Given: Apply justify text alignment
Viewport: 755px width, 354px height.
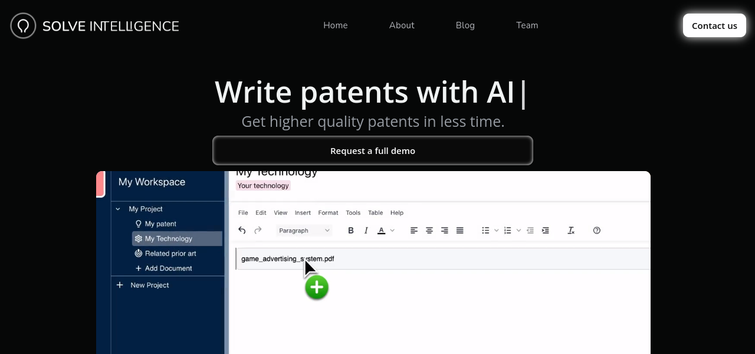Looking at the screenshot, I should click(x=460, y=230).
